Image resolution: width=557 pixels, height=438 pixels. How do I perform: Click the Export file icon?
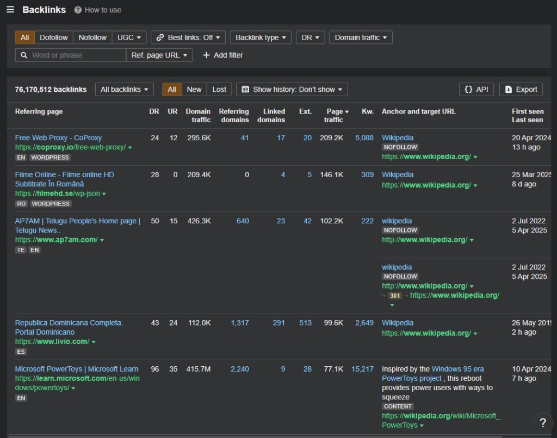[509, 90]
